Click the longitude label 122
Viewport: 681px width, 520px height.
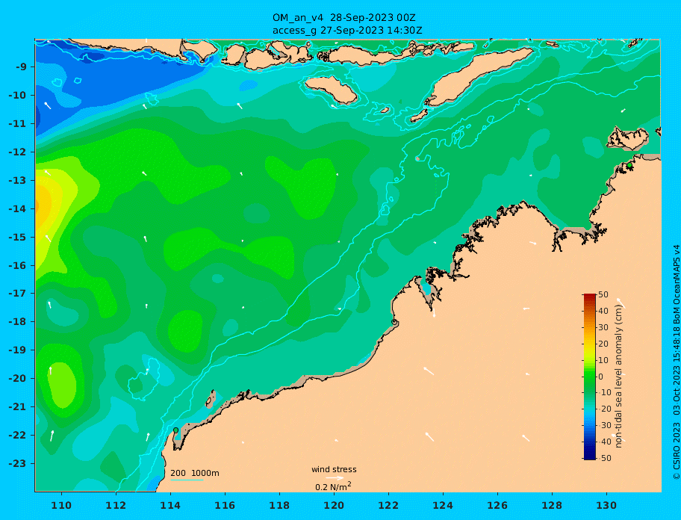[x=388, y=505]
